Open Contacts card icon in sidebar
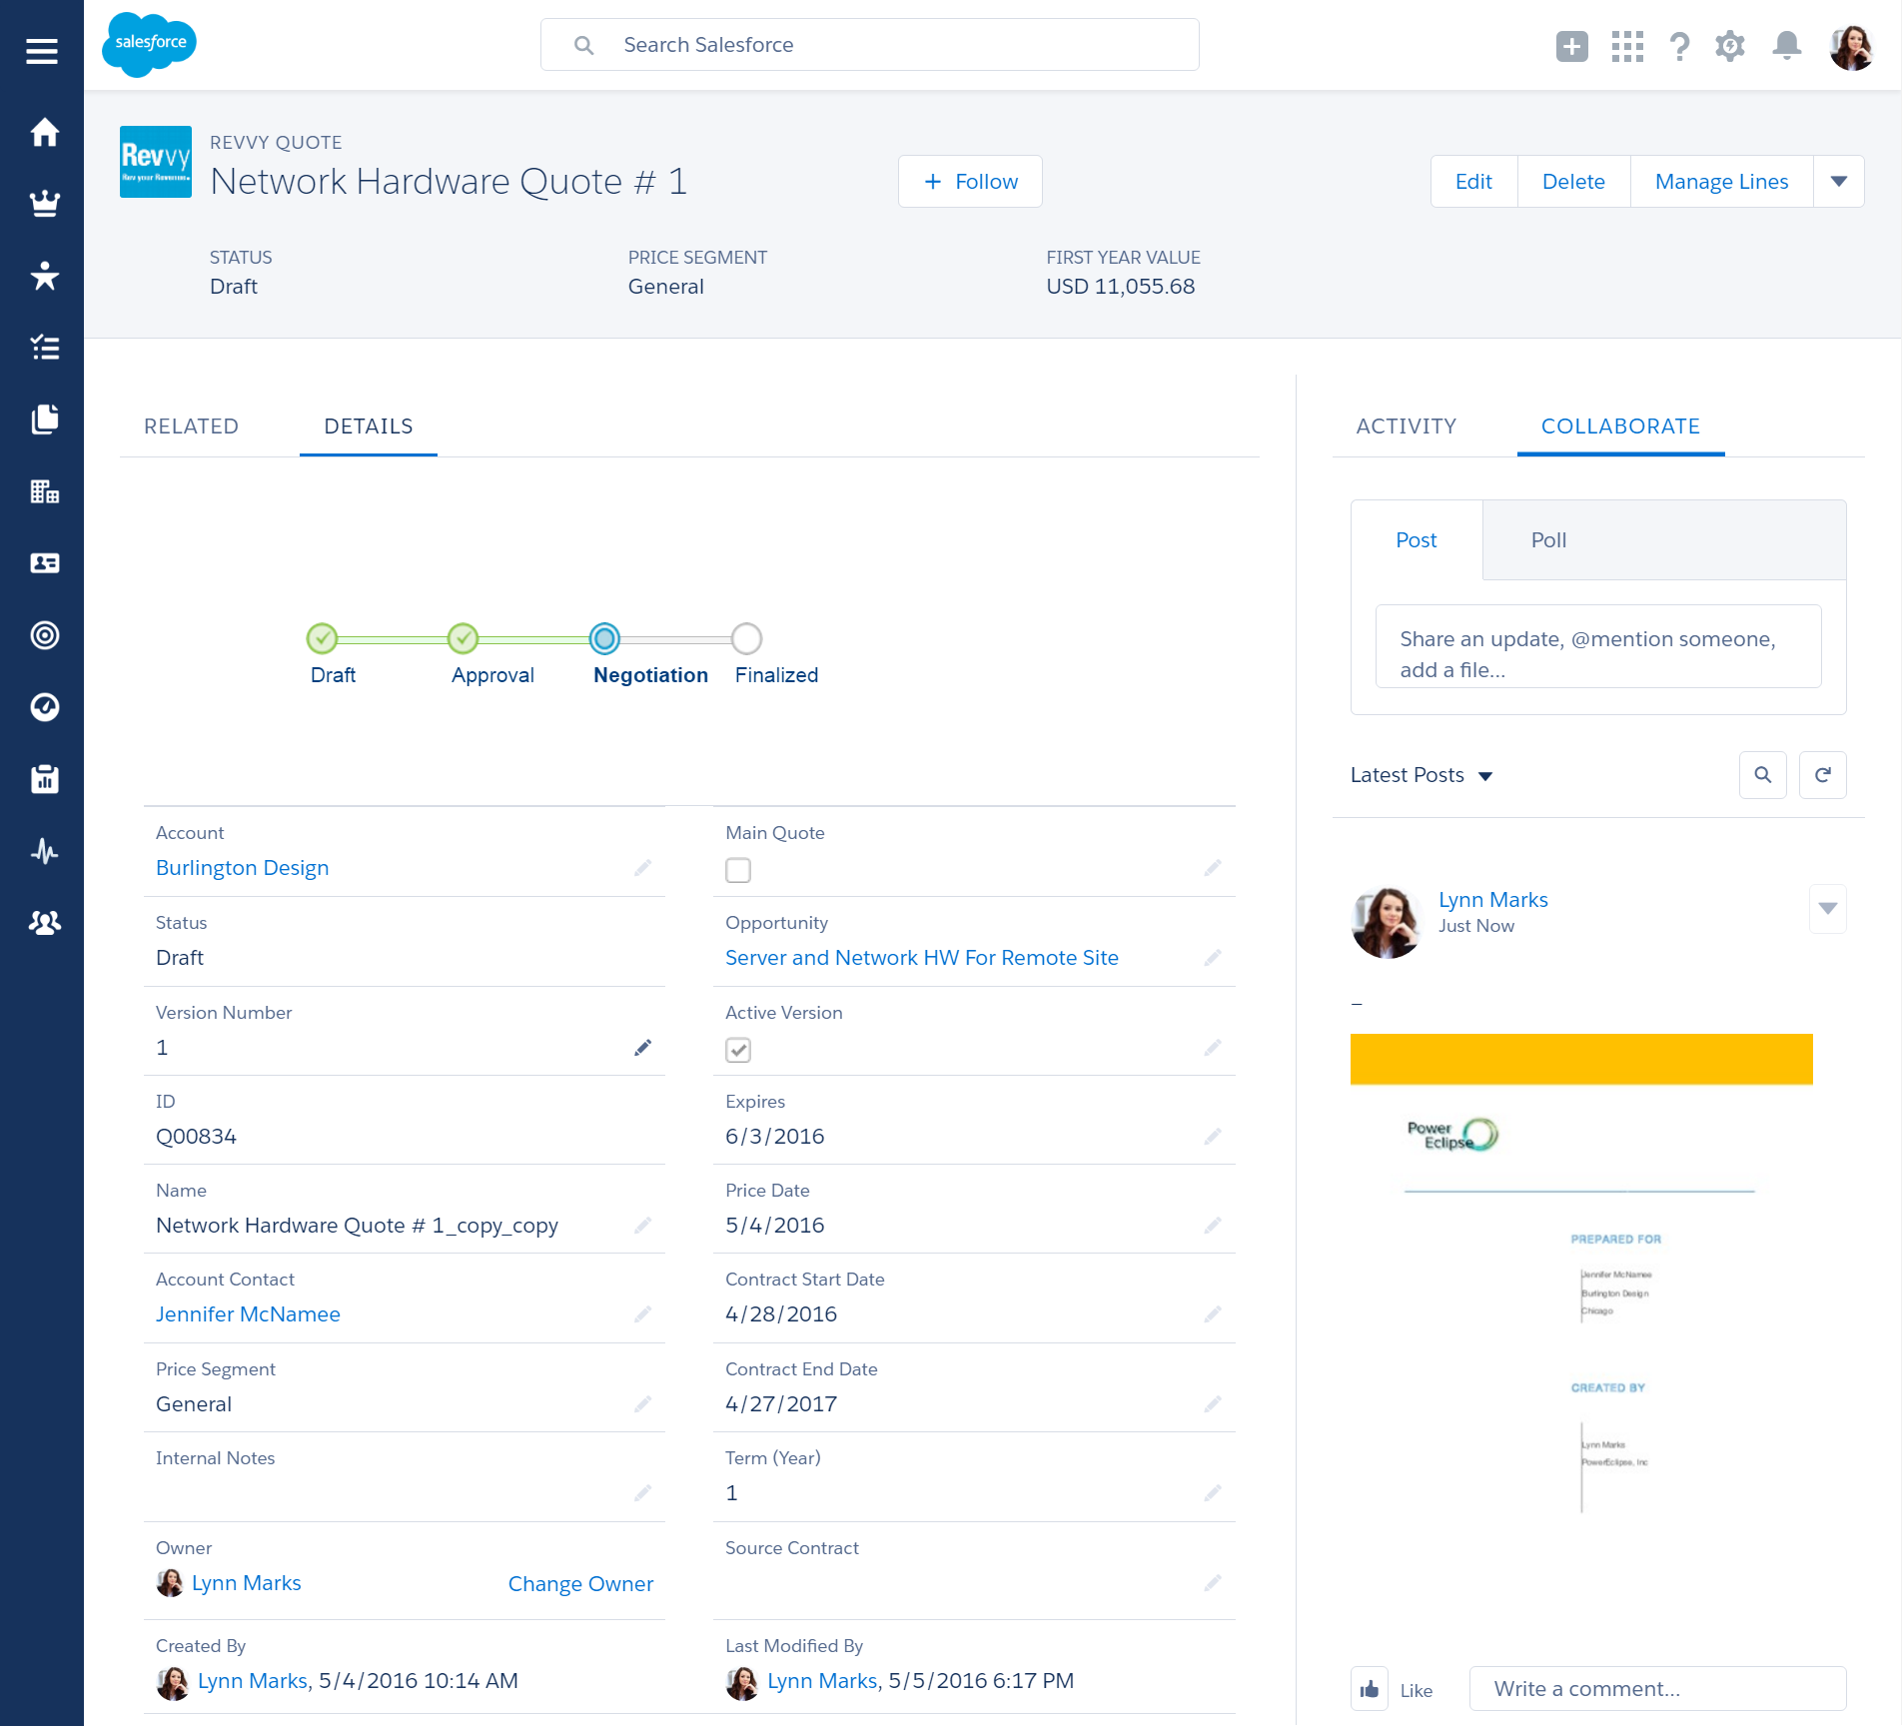 (x=44, y=563)
